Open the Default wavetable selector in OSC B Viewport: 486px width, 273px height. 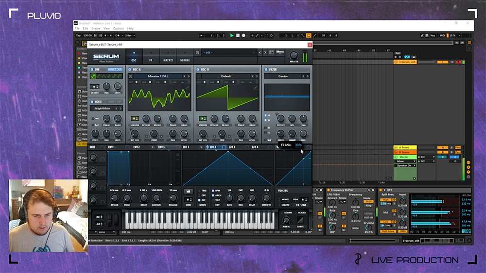(226, 76)
